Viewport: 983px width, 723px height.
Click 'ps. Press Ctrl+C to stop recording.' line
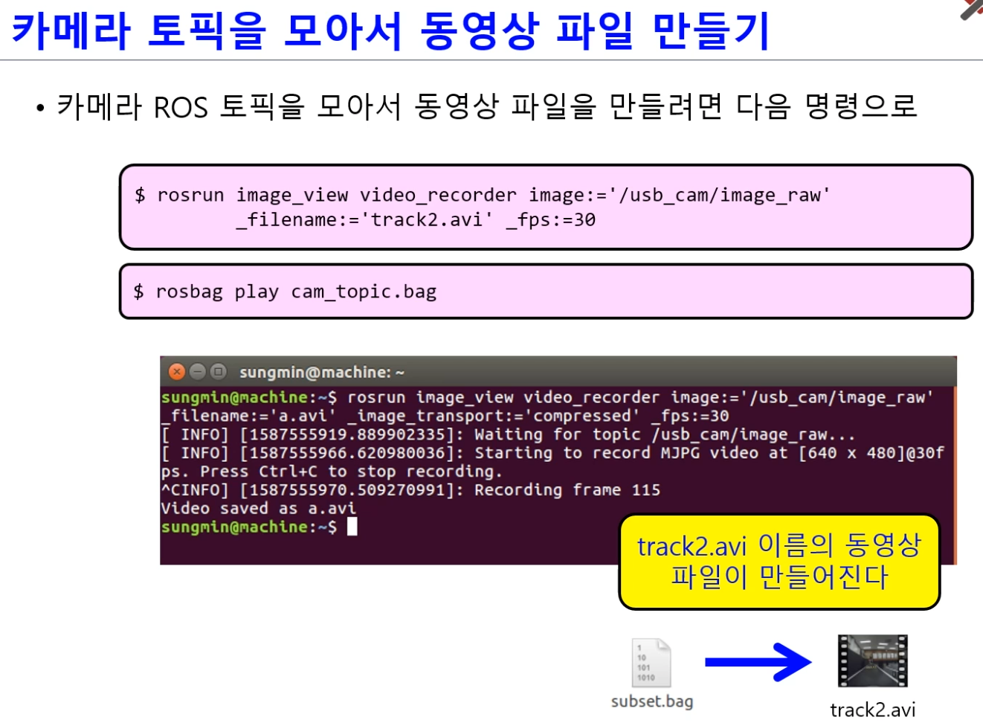pyautogui.click(x=332, y=472)
